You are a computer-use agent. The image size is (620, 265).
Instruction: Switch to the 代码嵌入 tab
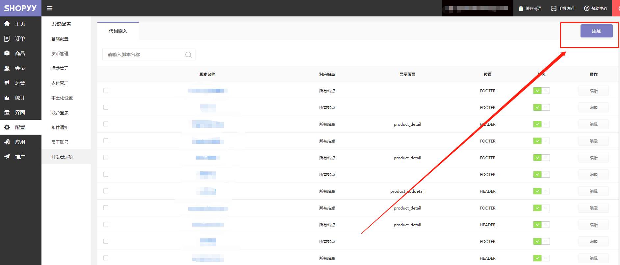point(118,31)
